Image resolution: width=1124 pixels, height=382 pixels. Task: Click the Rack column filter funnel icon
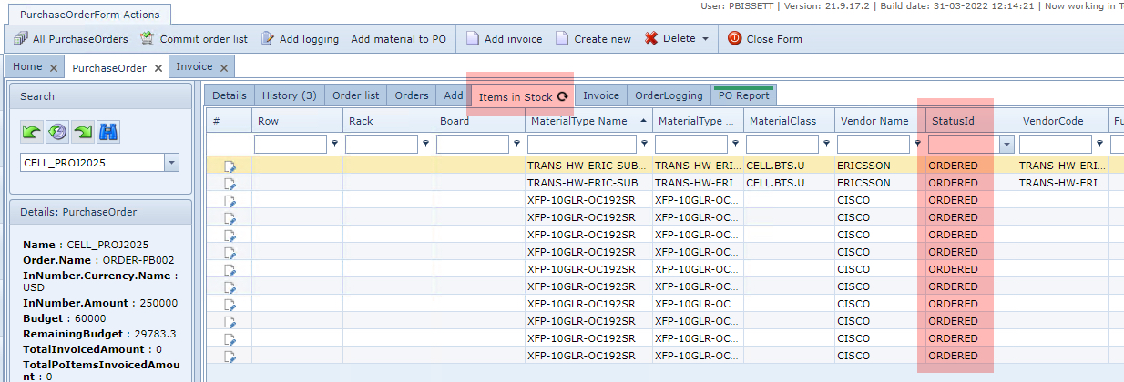pyautogui.click(x=425, y=145)
